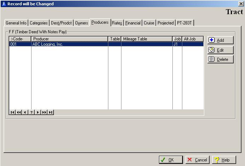Confirm changes with OK button
The height and width of the screenshot is (166, 245).
pos(171,160)
